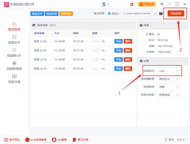This screenshot has width=190, height=144.
Task: Click the progress bar of 视频 (2).flv
Action: [x=96, y=51]
